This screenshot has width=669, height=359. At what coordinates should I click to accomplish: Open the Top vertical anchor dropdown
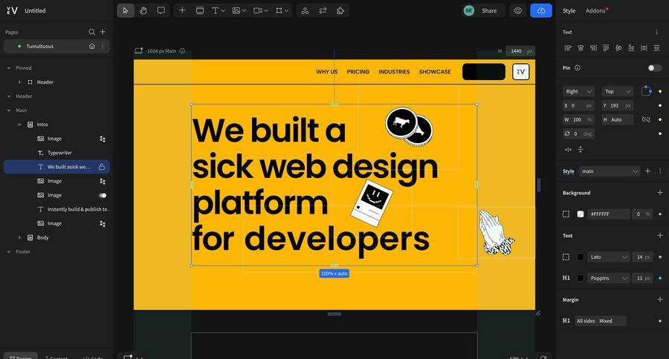click(x=618, y=91)
